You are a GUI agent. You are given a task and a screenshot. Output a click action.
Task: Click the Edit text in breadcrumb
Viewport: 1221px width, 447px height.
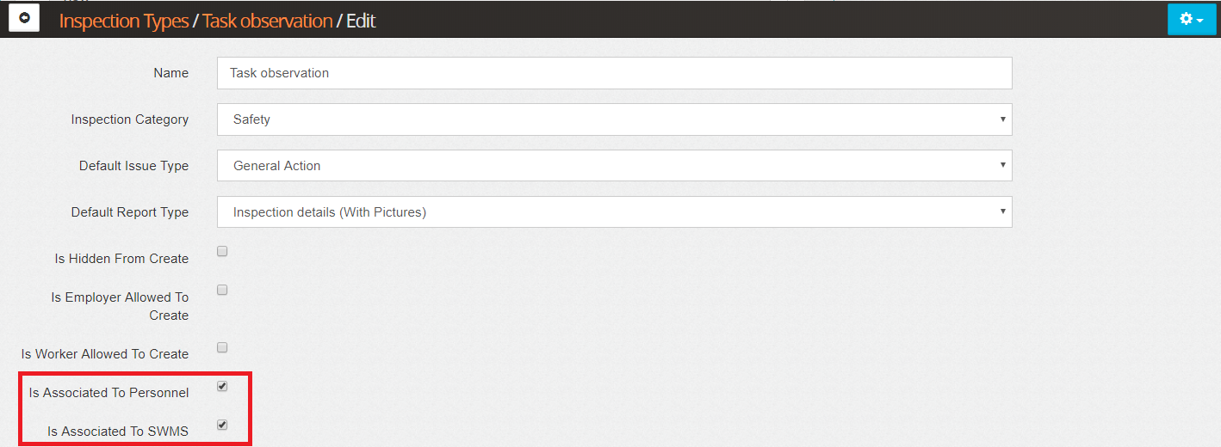click(361, 21)
